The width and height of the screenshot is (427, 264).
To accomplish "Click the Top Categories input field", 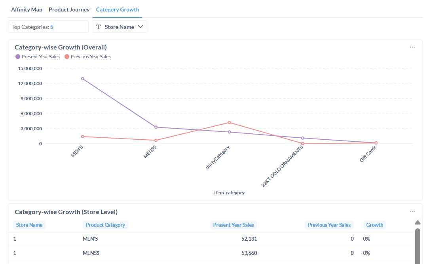I will pyautogui.click(x=48, y=27).
